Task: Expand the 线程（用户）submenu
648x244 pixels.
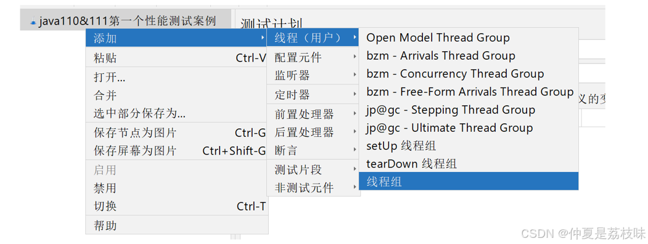Action: 313,38
